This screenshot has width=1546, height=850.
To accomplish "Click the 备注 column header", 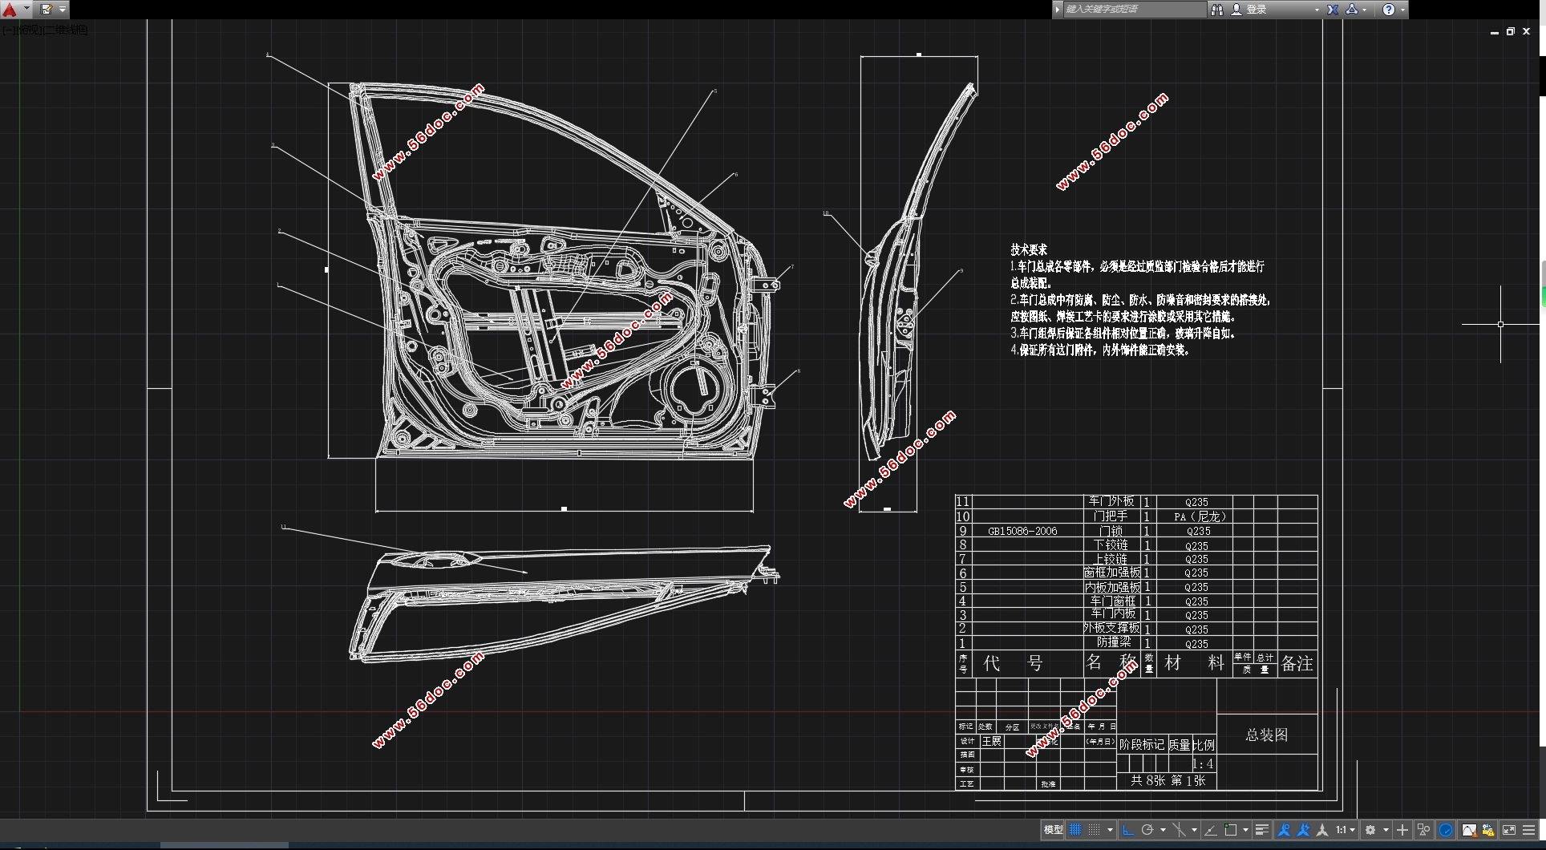I will pos(1297,663).
